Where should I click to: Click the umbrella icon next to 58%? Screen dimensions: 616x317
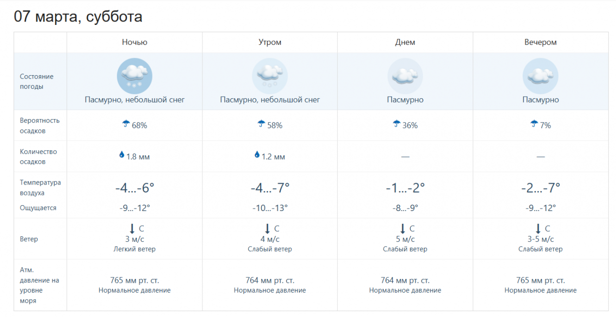(x=262, y=124)
